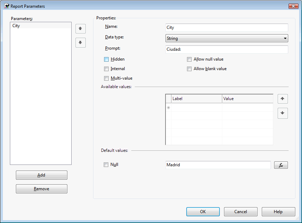Click into the Prompt text field
The image size is (302, 223).
coord(226,49)
